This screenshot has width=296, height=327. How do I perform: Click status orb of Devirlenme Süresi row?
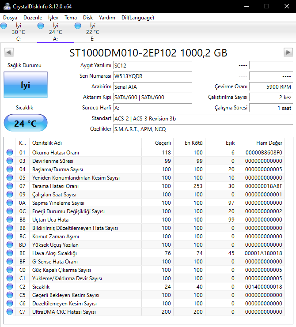(10, 161)
